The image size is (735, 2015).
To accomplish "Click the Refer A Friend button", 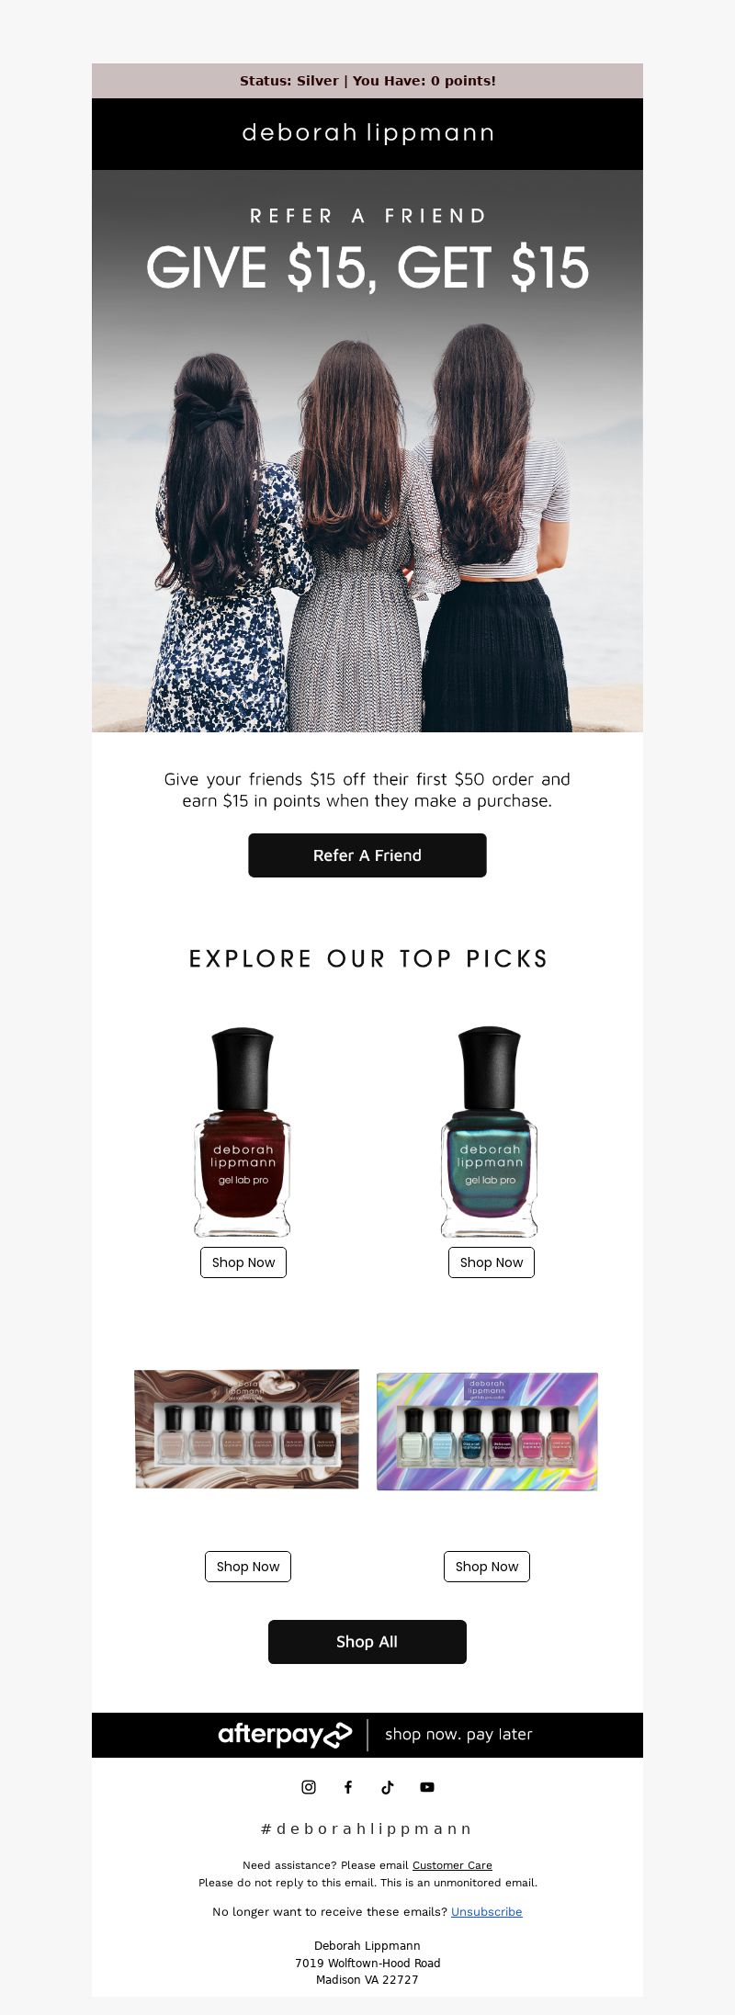I will [x=367, y=855].
